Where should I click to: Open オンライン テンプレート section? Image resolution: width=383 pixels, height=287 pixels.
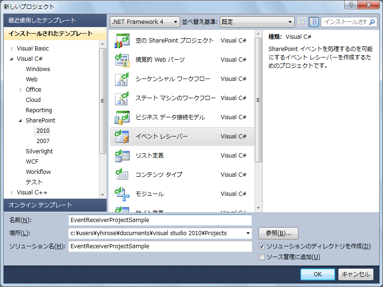tap(55, 205)
